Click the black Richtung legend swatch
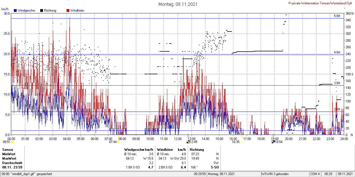The width and height of the screenshot is (355, 177). 42,10
